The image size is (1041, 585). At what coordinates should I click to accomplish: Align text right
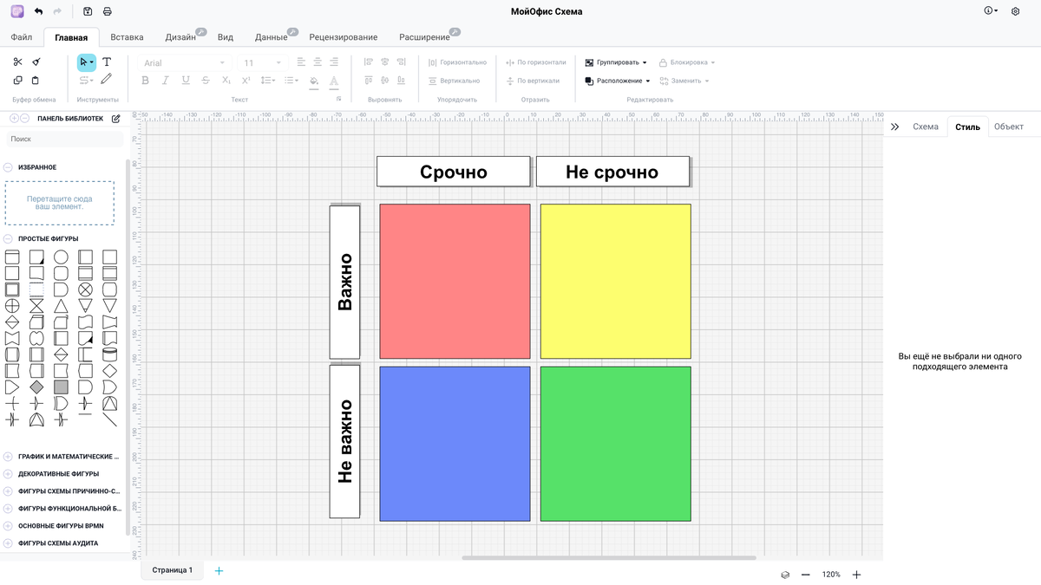tap(336, 62)
